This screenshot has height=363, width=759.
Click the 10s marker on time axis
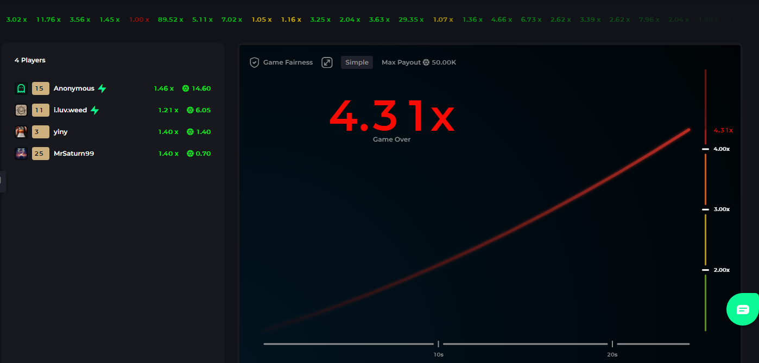tap(438, 354)
